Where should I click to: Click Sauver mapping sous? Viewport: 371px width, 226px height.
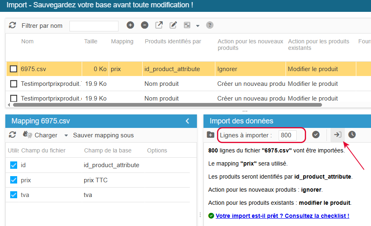click(103, 135)
